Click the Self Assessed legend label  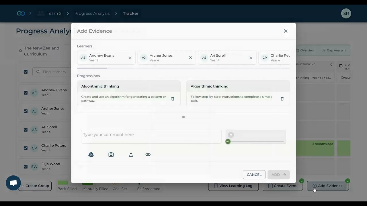149,189
